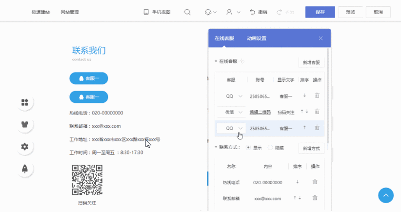This screenshot has width=401, height=212.
Task: Click the blue back-to-top arrow button
Action: (386, 195)
